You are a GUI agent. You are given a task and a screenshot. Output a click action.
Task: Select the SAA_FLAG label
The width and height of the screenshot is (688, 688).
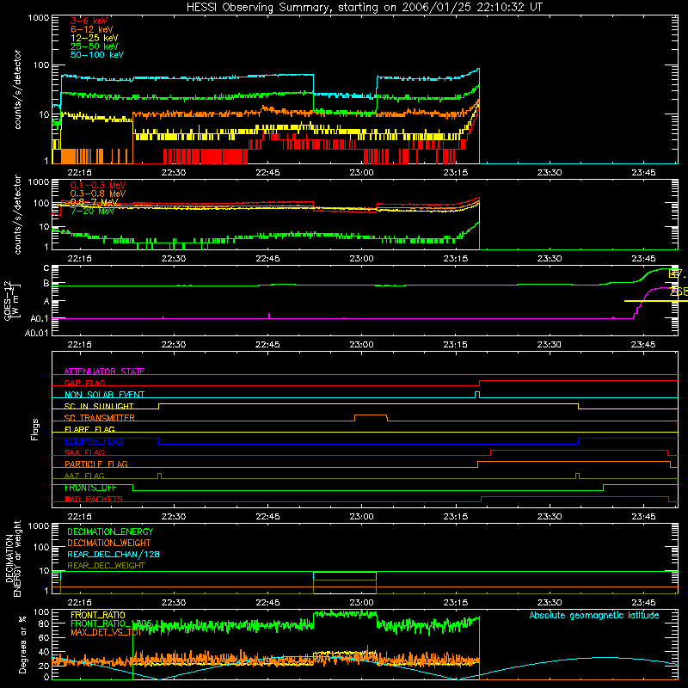click(84, 452)
